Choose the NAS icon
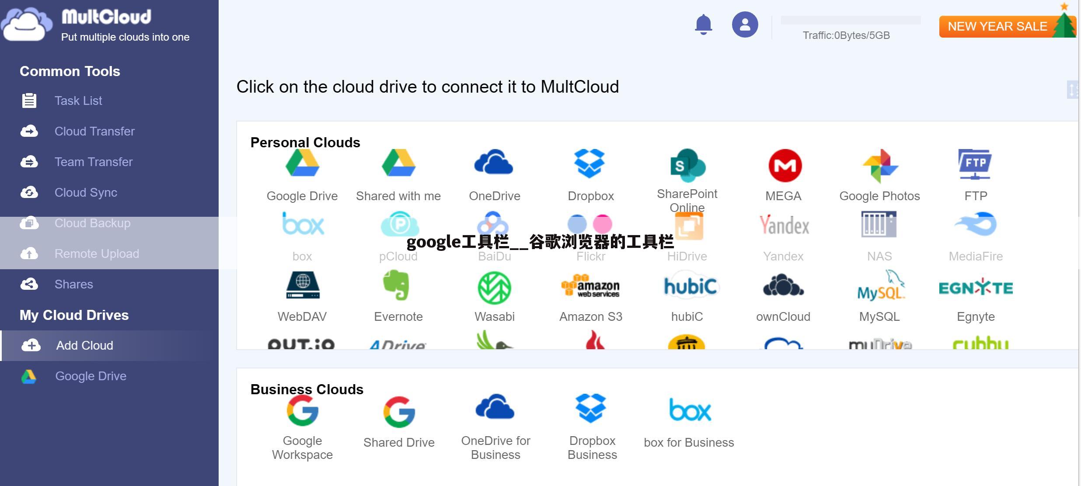This screenshot has height=486, width=1081. coord(879,224)
